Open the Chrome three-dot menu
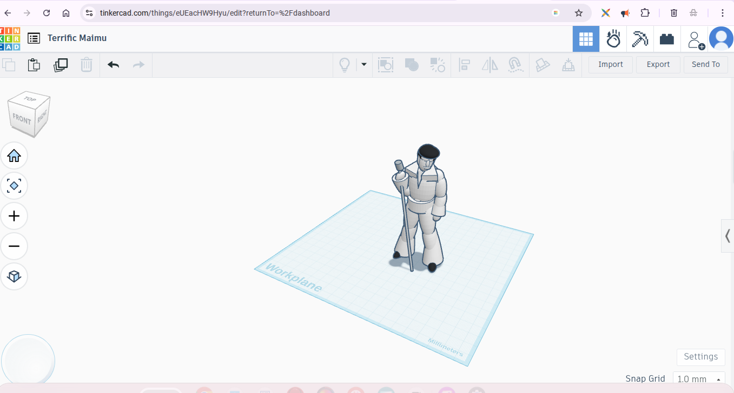 click(723, 13)
